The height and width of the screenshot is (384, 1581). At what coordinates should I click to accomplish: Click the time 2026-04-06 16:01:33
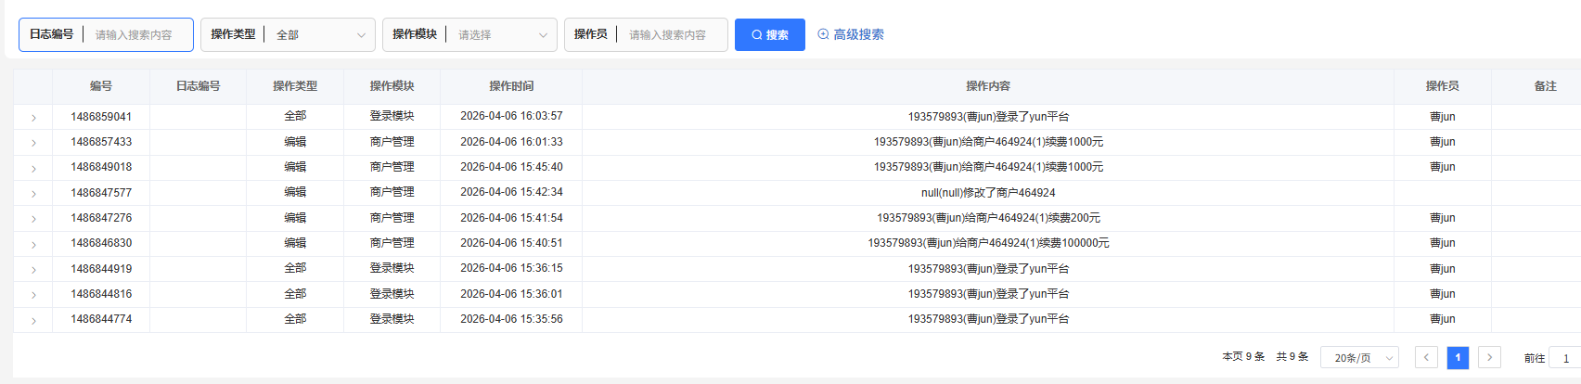pyautogui.click(x=511, y=142)
